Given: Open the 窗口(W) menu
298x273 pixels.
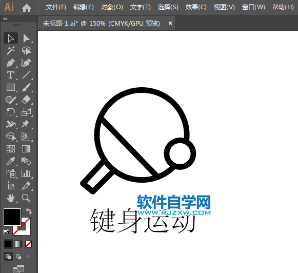Looking at the screenshot, I should [x=253, y=7].
